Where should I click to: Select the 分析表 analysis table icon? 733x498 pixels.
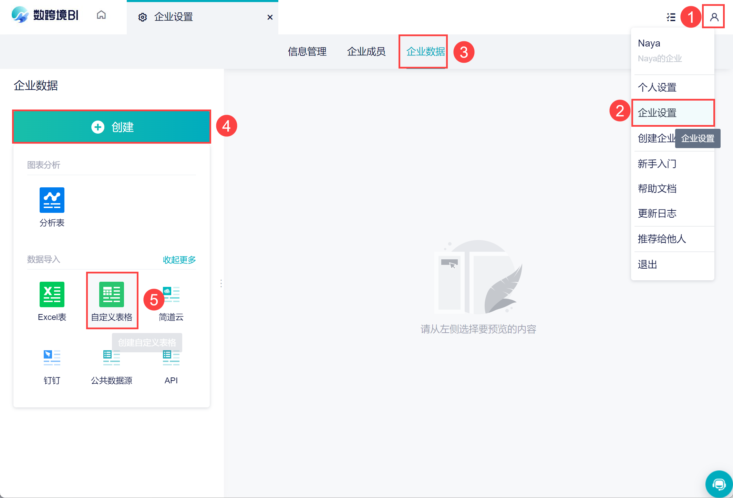(x=52, y=200)
